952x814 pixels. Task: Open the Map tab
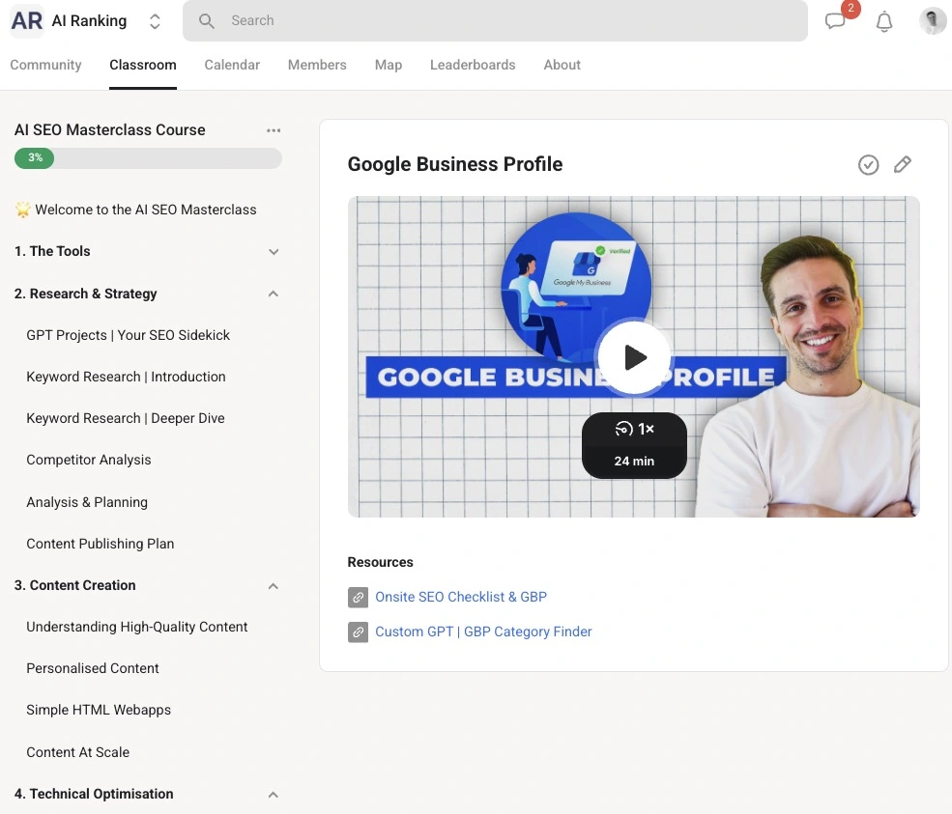(x=388, y=65)
